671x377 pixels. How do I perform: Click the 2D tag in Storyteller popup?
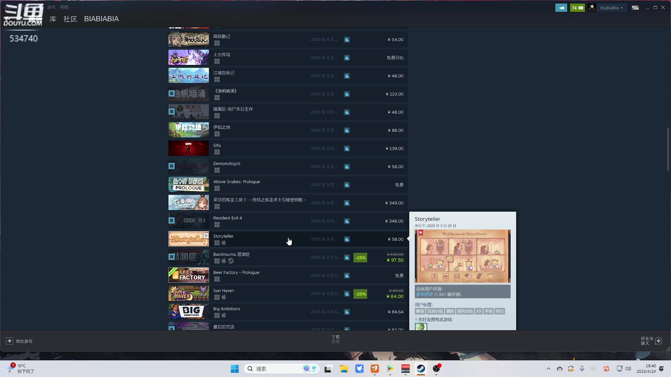click(x=479, y=311)
